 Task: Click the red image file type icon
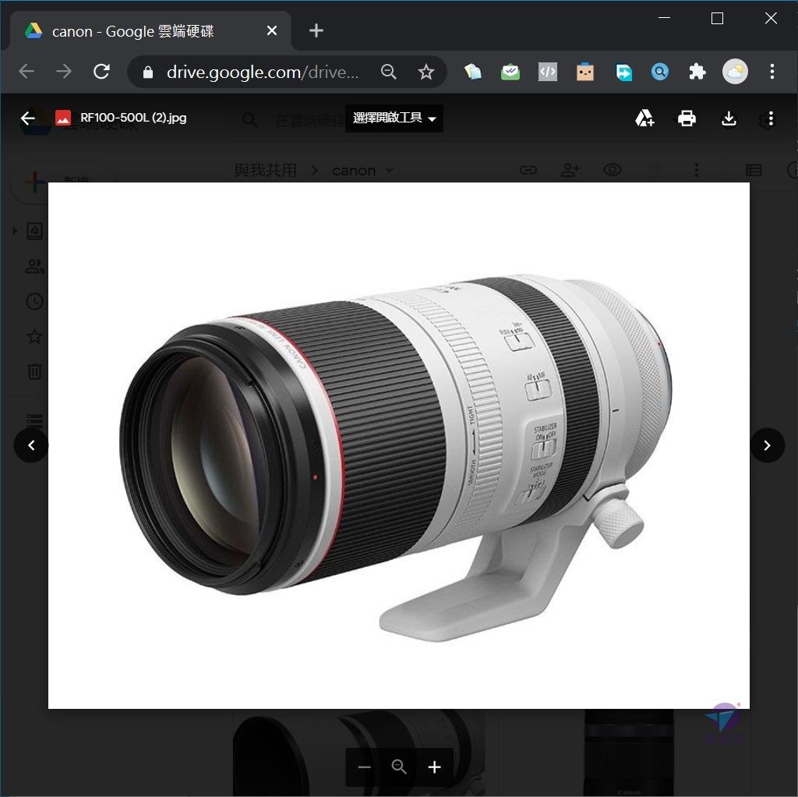coord(62,119)
